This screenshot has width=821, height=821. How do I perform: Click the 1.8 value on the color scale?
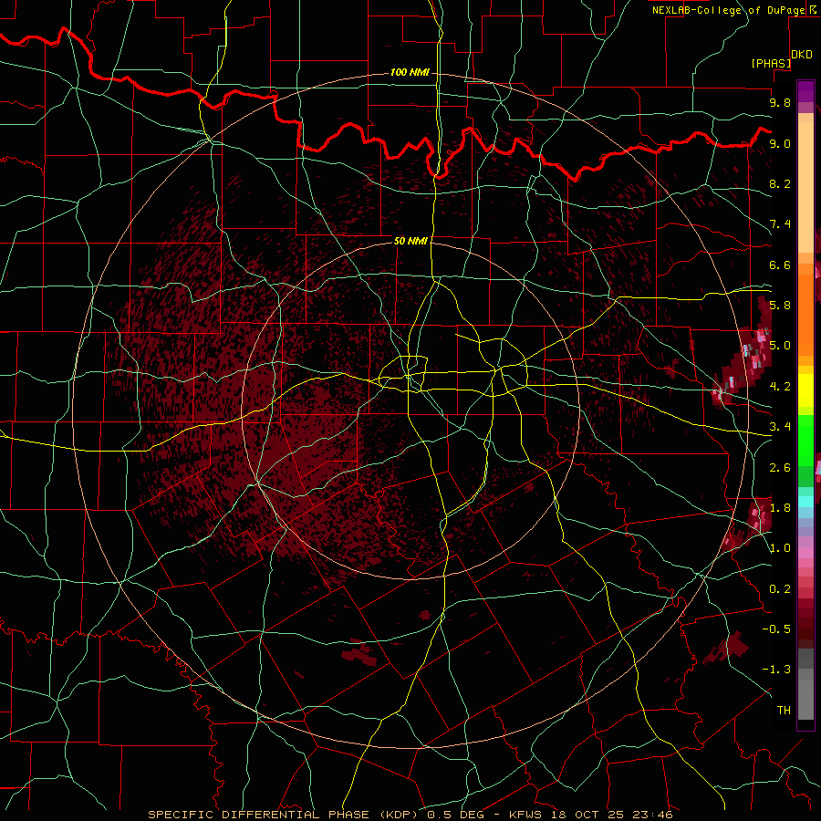click(x=780, y=508)
